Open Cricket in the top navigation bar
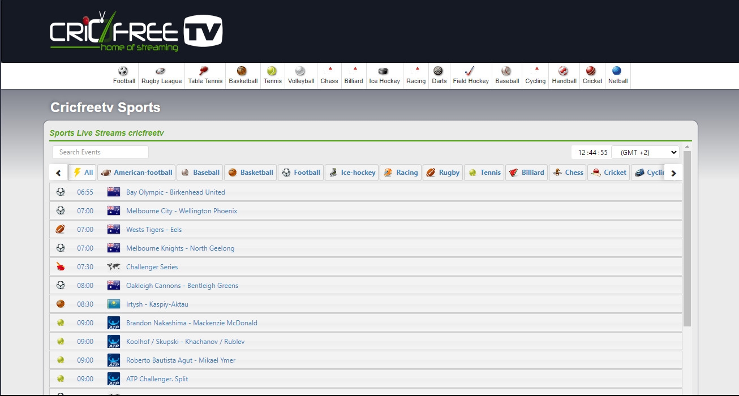Viewport: 739px width, 396px height. click(x=592, y=76)
